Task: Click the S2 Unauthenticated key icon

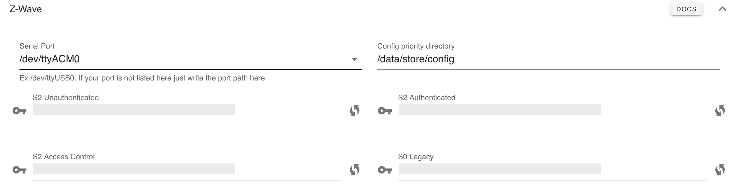Action: click(19, 111)
